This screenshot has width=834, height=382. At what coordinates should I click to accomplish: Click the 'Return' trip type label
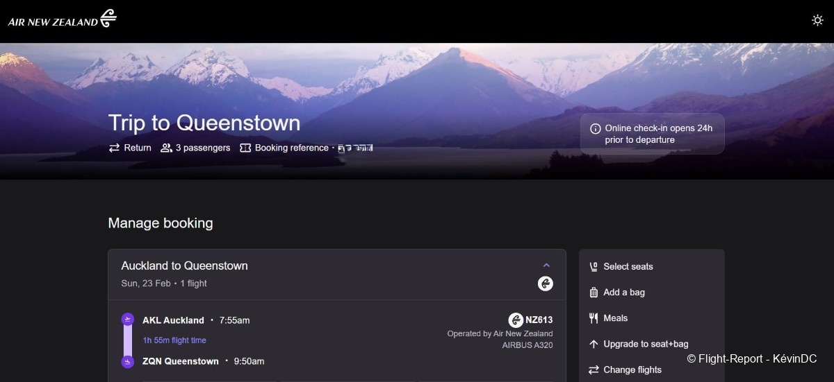pyautogui.click(x=138, y=148)
